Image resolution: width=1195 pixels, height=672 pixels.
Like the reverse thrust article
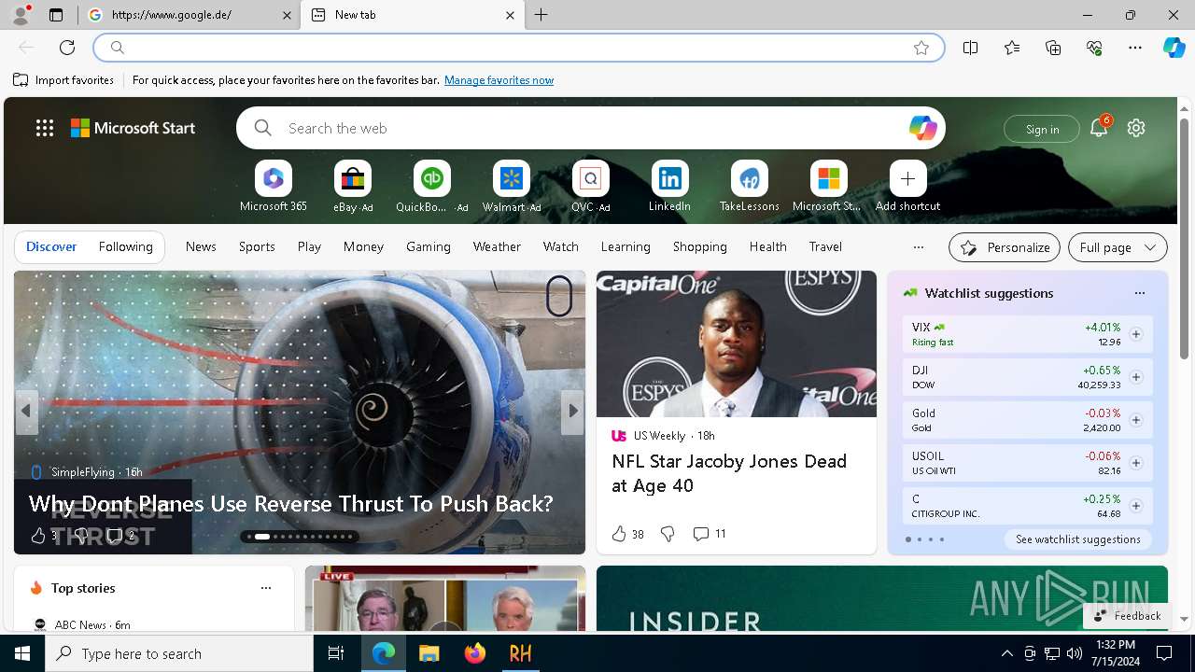tap(38, 536)
